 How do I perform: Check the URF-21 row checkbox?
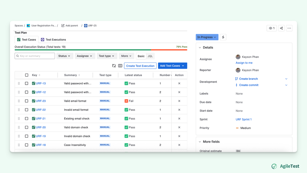(x=27, y=119)
